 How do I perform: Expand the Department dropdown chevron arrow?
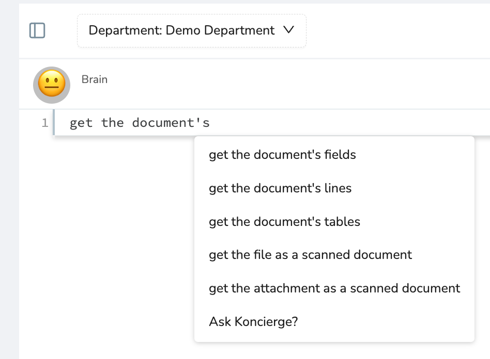point(289,30)
